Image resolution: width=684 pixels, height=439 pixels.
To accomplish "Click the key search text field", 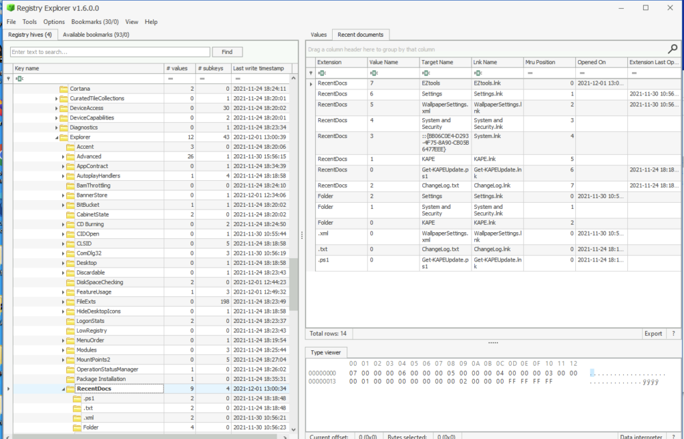I will pos(110,52).
